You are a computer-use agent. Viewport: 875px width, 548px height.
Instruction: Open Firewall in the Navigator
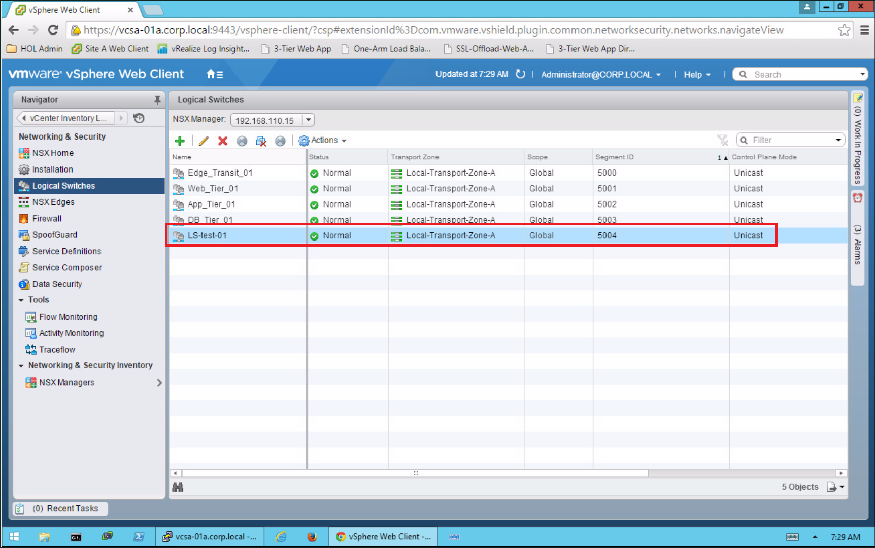pyautogui.click(x=47, y=219)
